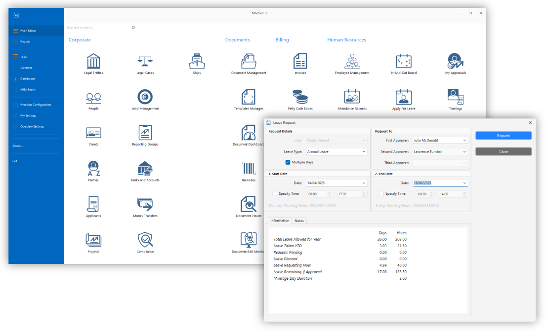Open the Legal Entities module
This screenshot has height=331, width=546.
coord(93,62)
